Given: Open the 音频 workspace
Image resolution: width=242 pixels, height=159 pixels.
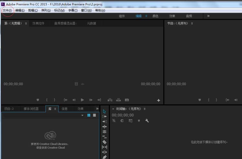Looking at the screenshot, I should (x=189, y=16).
